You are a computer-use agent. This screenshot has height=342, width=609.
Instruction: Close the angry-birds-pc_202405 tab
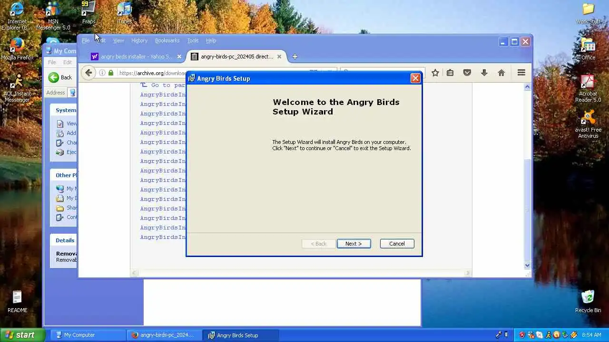[279, 57]
